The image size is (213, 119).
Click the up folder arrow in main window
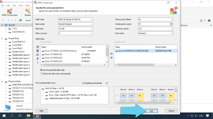pos(16,20)
